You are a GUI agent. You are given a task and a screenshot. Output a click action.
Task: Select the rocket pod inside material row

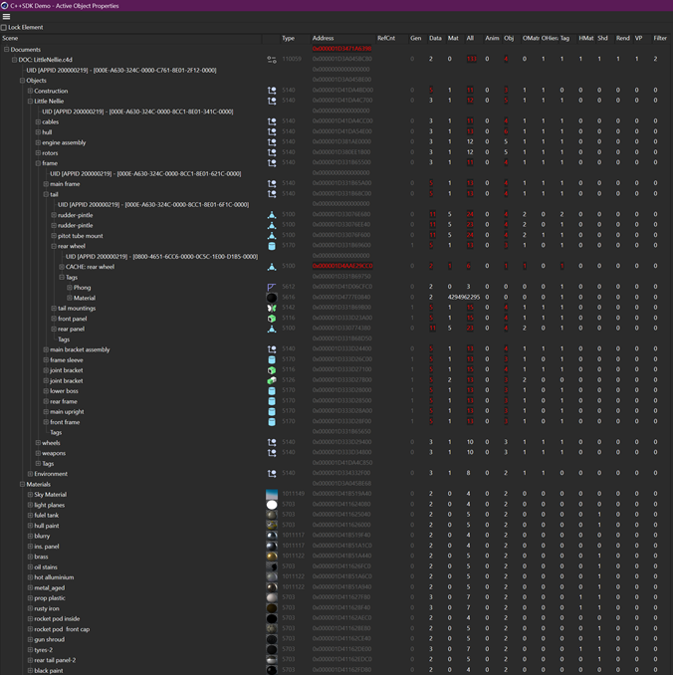point(336,618)
